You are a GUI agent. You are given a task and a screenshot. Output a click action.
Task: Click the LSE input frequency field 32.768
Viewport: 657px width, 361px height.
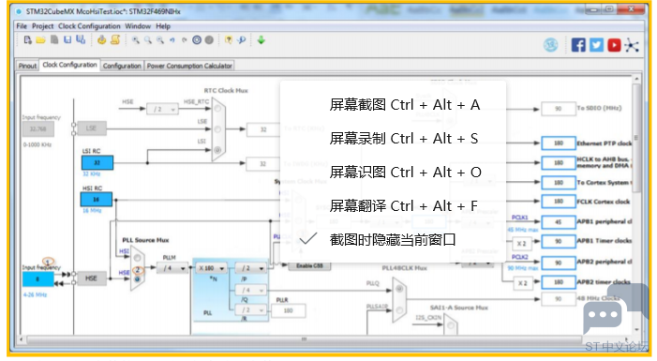(x=37, y=129)
